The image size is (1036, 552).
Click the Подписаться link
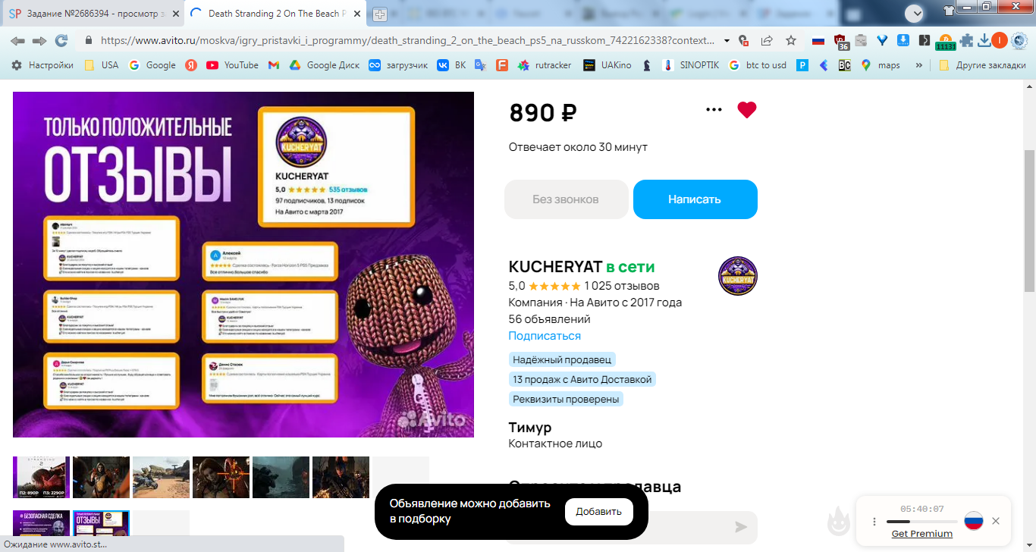(x=545, y=336)
